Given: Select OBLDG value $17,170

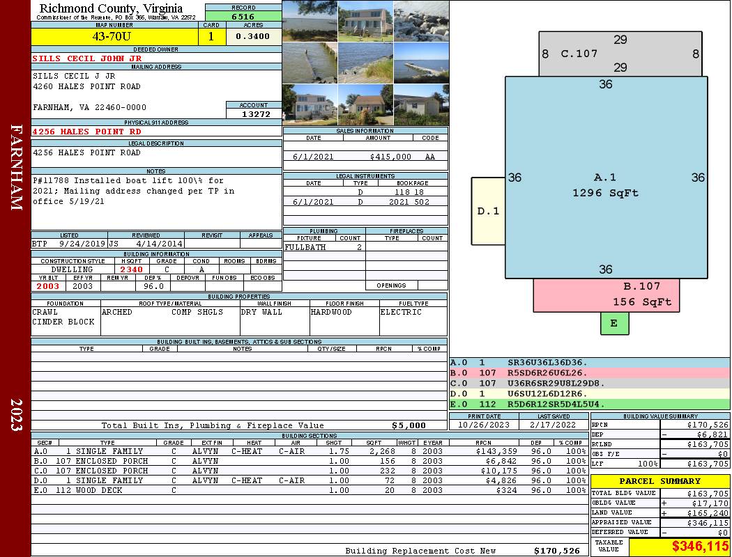Looking at the screenshot, I should [x=710, y=503].
